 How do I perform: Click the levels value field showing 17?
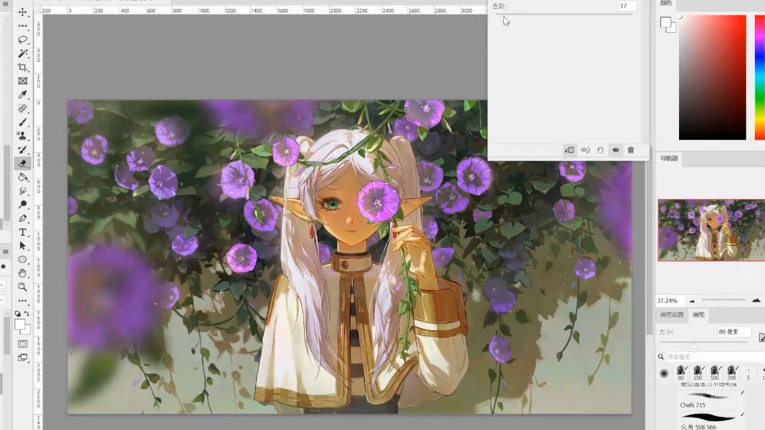(627, 6)
